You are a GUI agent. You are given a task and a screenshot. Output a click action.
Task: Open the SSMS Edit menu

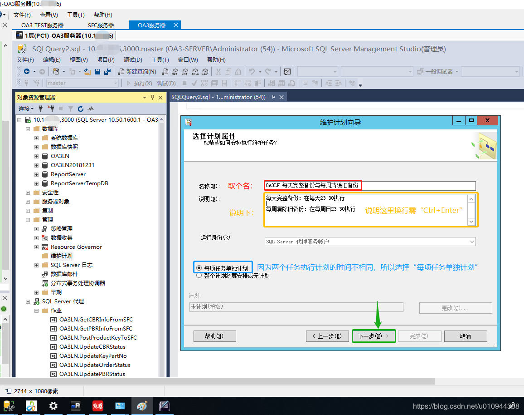[52, 59]
